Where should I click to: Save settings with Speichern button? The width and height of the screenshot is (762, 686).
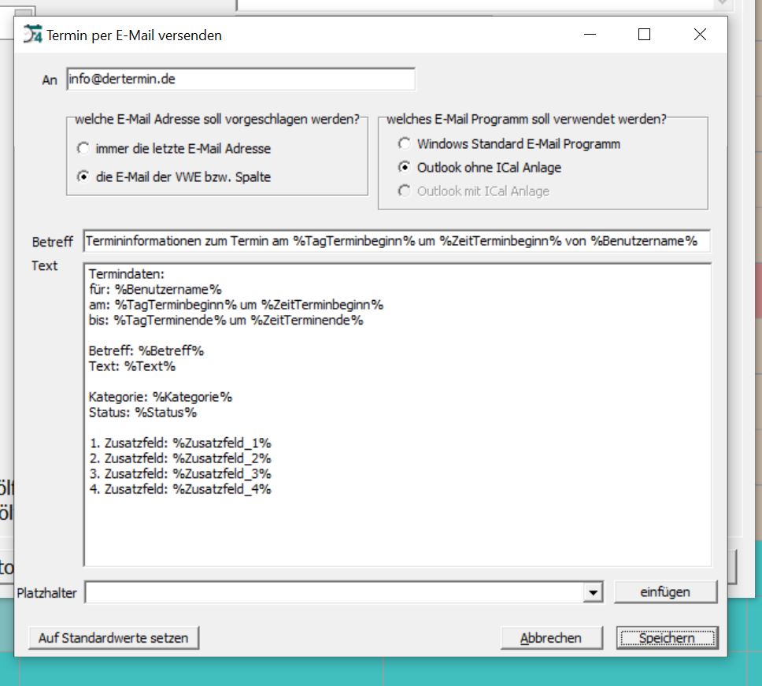click(667, 638)
